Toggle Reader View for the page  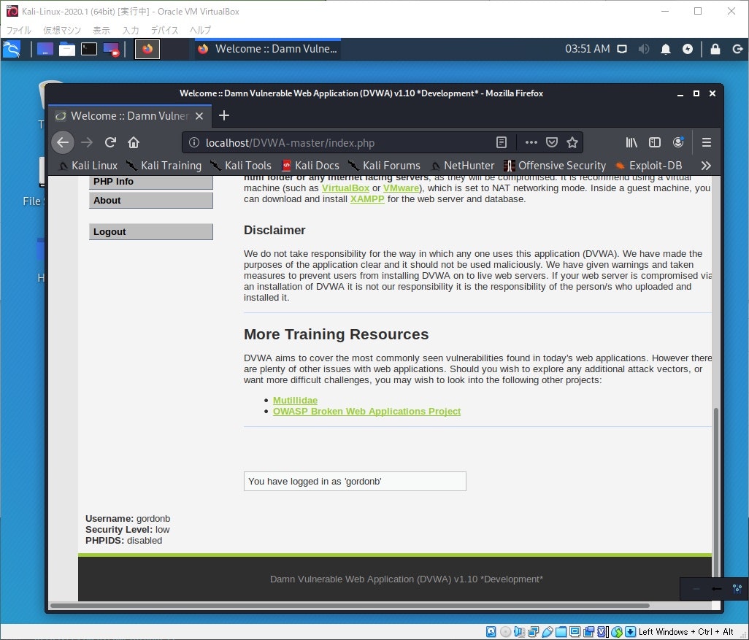[x=502, y=142]
